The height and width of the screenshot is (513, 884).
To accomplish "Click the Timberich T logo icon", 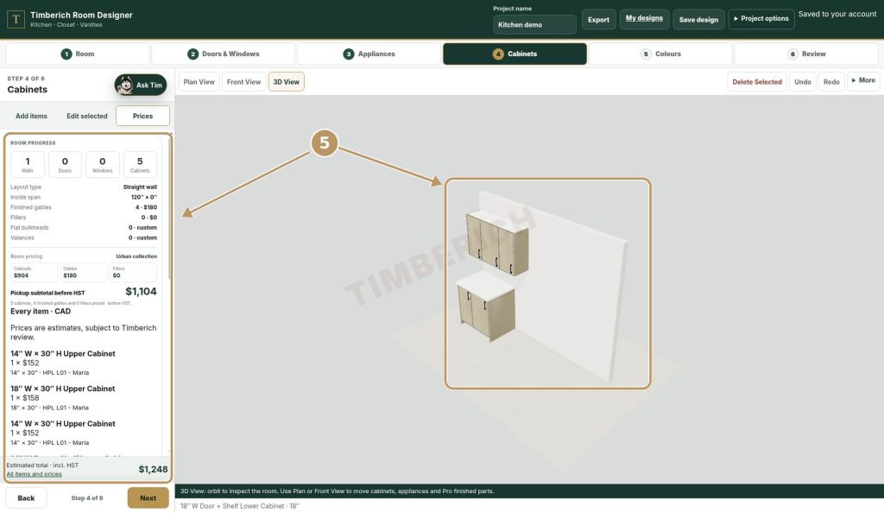I will coord(16,19).
